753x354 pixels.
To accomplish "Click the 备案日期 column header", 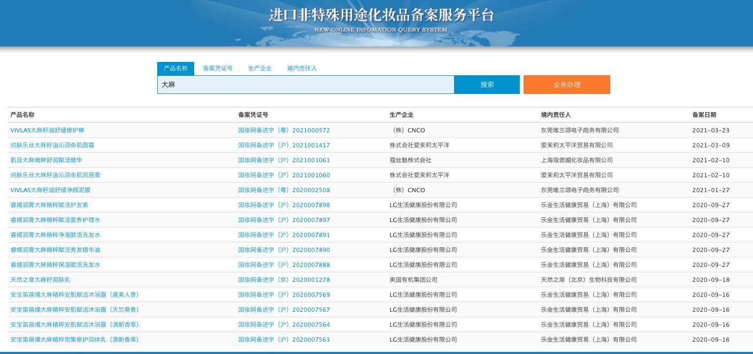I will click(x=704, y=115).
